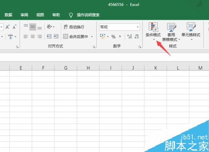Align cell text to the left
Viewport: 209px width, 152px height.
(x=26, y=36)
